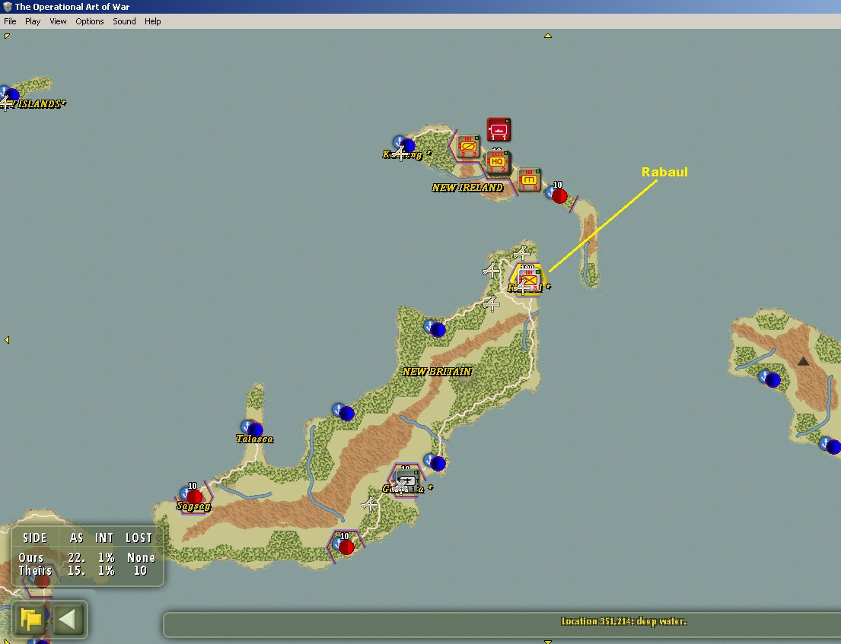Select the HQ unit counter on New Ireland

[x=497, y=162]
